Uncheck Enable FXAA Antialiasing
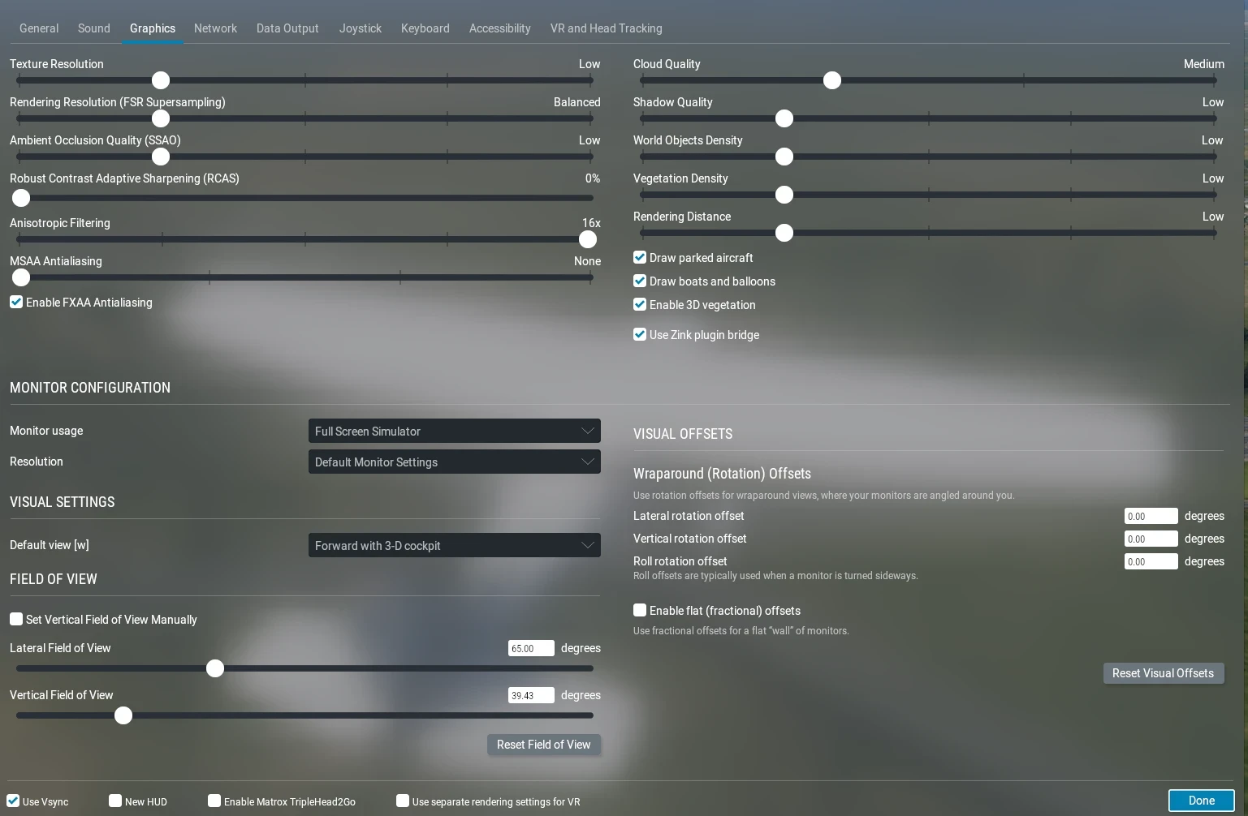Viewport: 1248px width, 816px height. tap(16, 302)
